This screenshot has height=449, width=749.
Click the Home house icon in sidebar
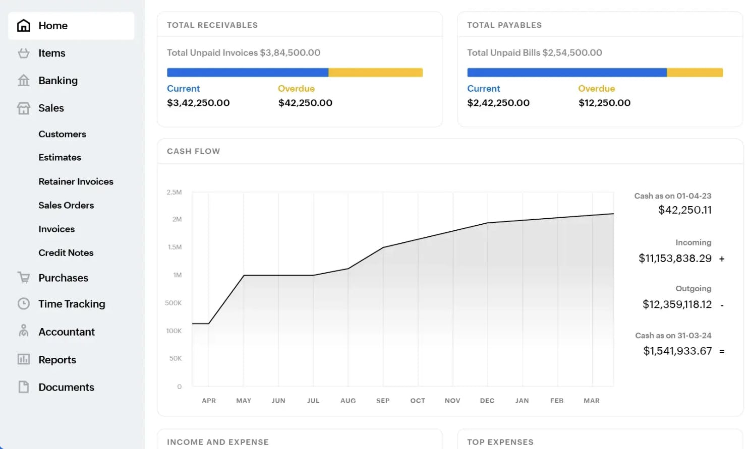24,26
